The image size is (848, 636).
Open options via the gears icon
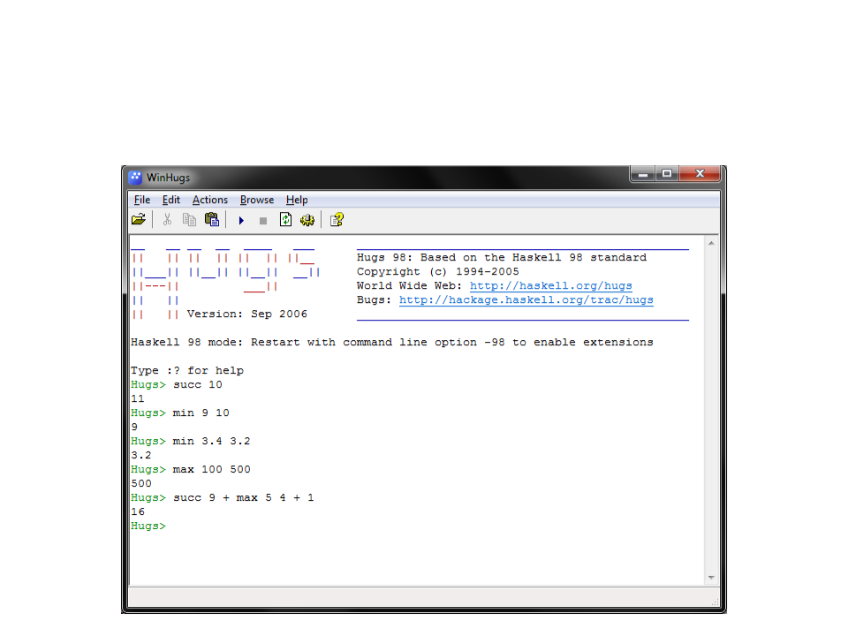[307, 219]
